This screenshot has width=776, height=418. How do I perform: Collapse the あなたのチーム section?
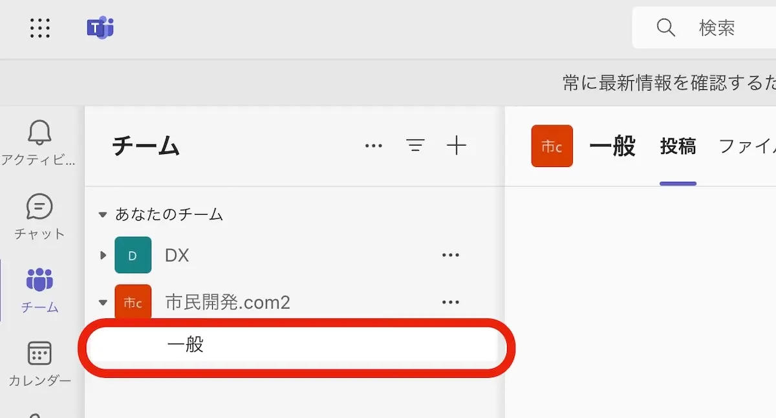[102, 215]
